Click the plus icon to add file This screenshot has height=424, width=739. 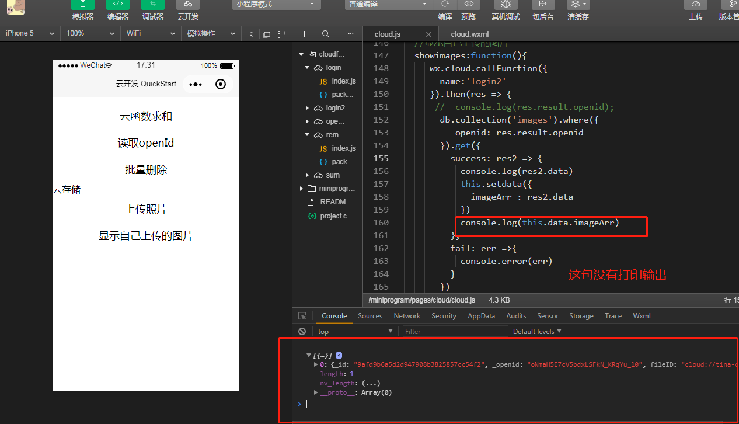point(304,34)
